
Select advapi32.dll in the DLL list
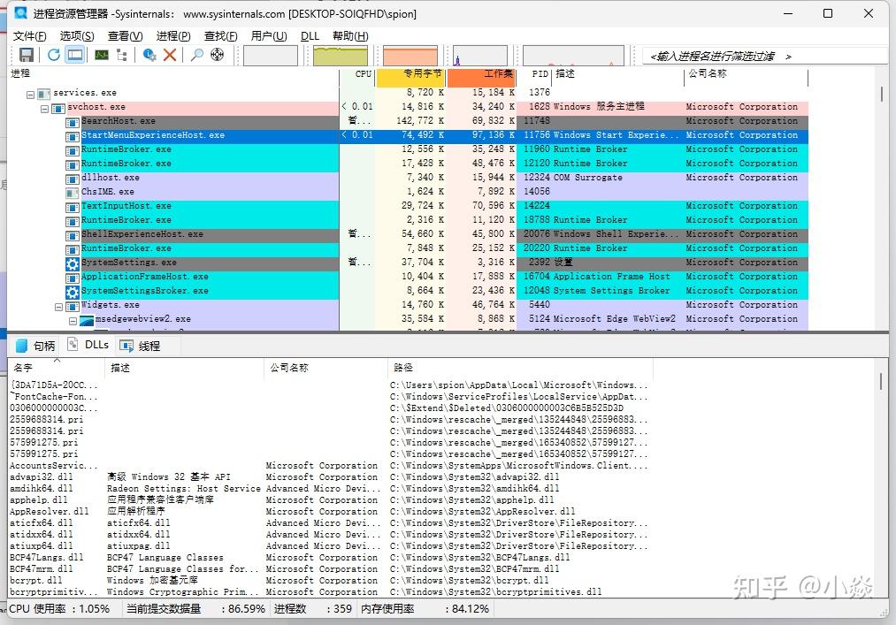click(x=40, y=476)
